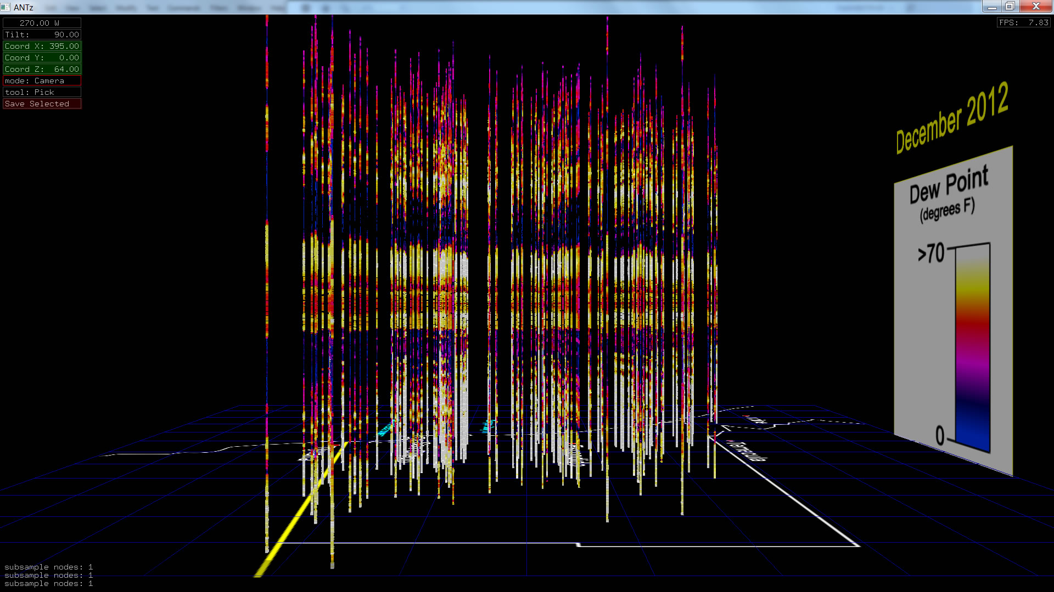Click the 270.00 W heading readout
Image resolution: width=1054 pixels, height=592 pixels.
pos(42,23)
